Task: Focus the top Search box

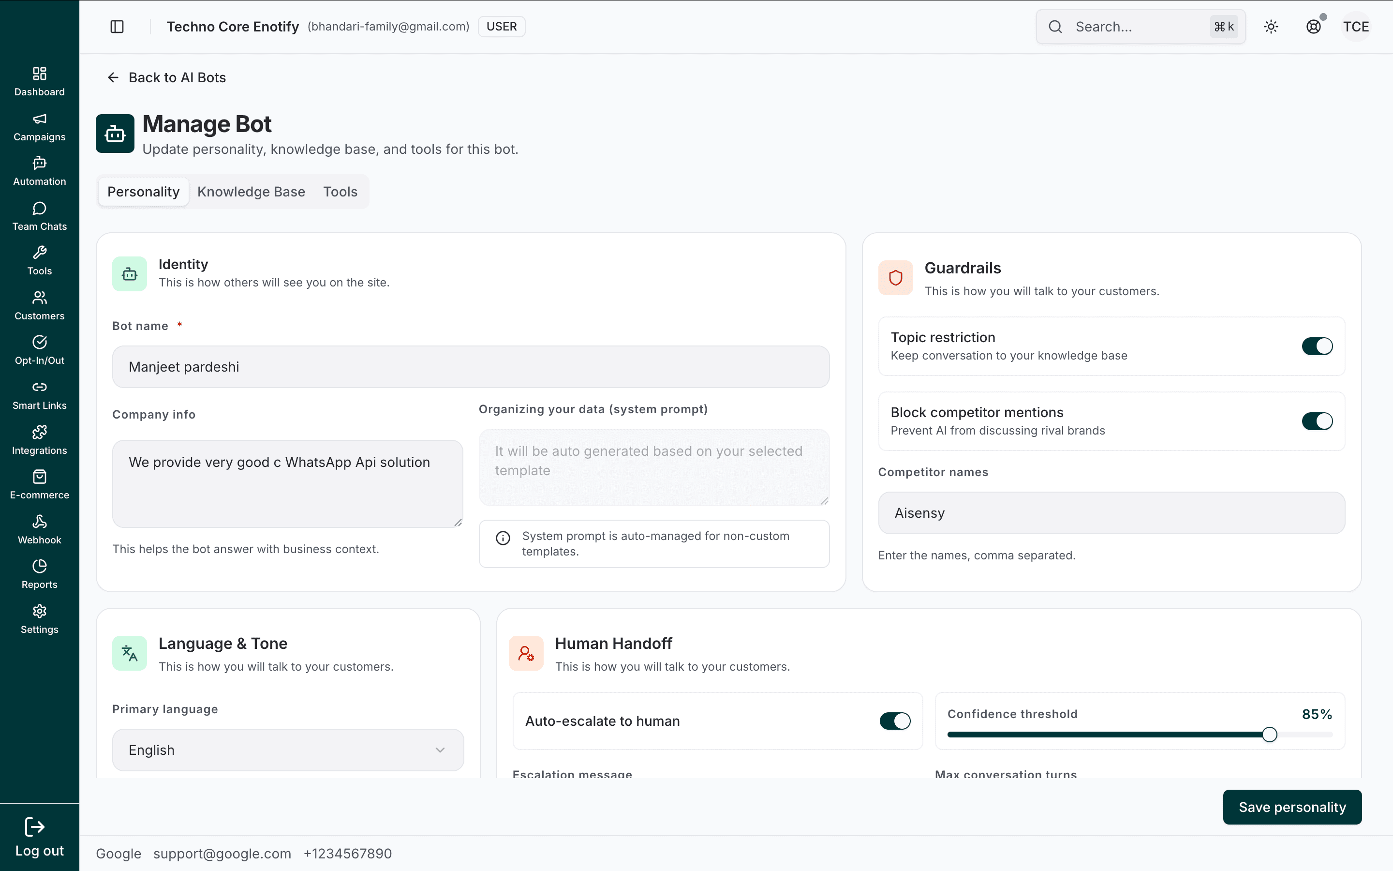Action: (1141, 27)
